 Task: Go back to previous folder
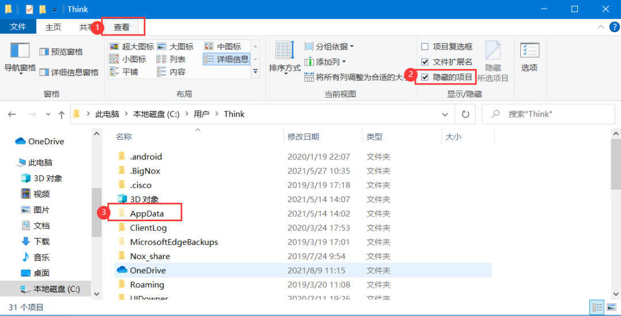[x=12, y=114]
